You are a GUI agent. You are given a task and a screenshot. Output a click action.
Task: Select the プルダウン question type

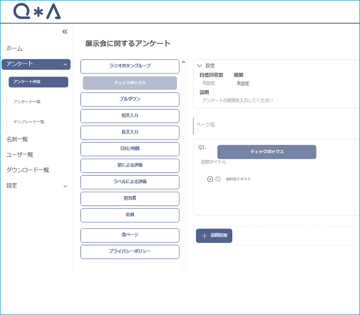pos(130,99)
